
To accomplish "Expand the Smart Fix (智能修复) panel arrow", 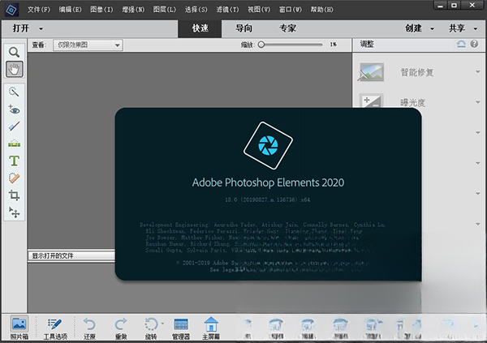I will pyautogui.click(x=478, y=71).
